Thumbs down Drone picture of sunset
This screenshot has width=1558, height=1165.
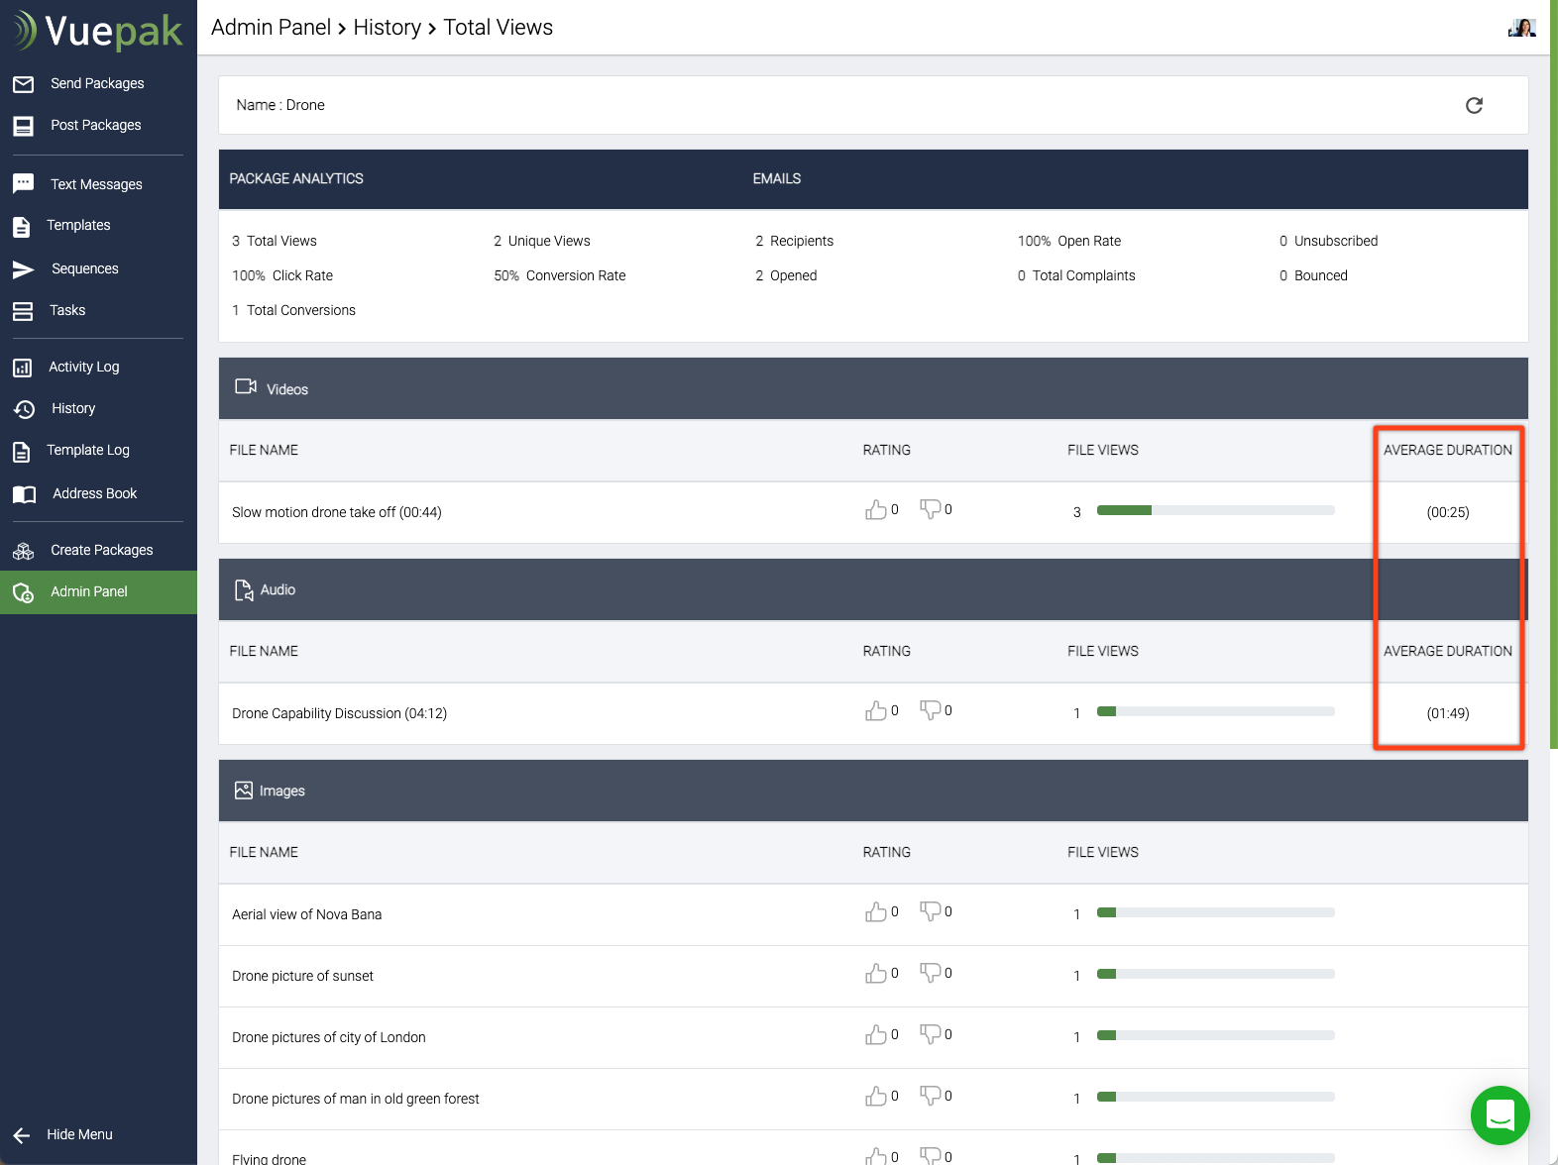click(930, 974)
